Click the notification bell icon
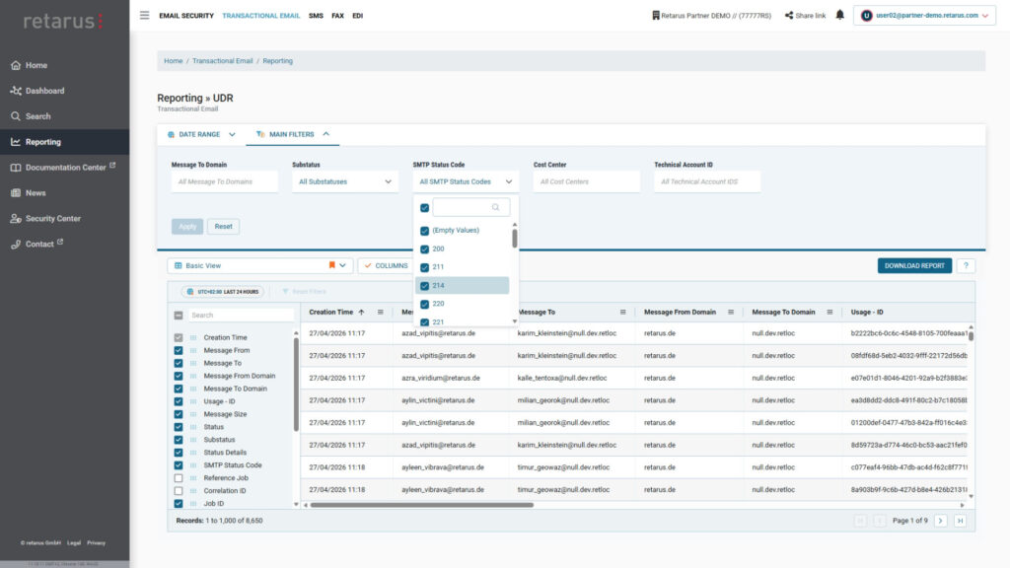The width and height of the screenshot is (1010, 568). [839, 16]
